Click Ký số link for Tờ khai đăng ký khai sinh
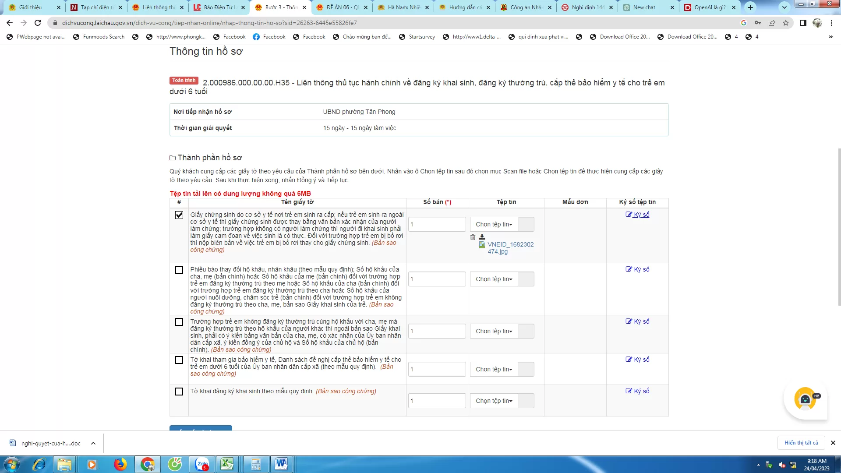The height and width of the screenshot is (473, 841). pyautogui.click(x=638, y=391)
